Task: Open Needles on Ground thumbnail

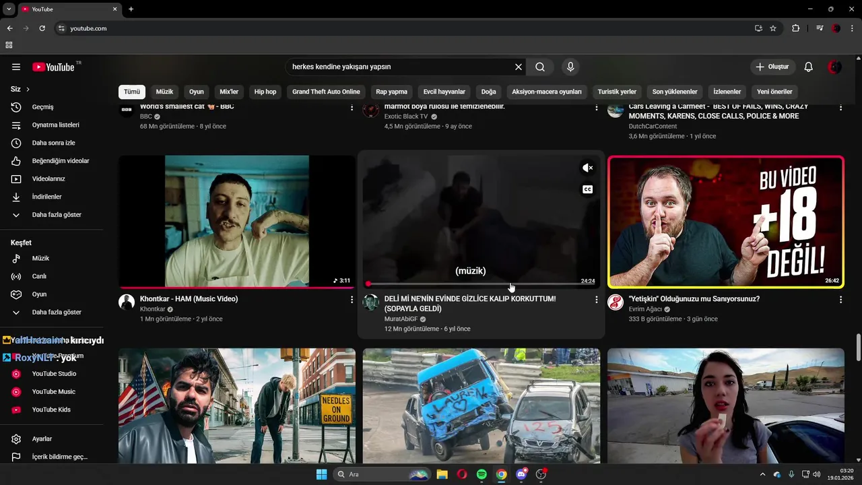Action: point(237,406)
